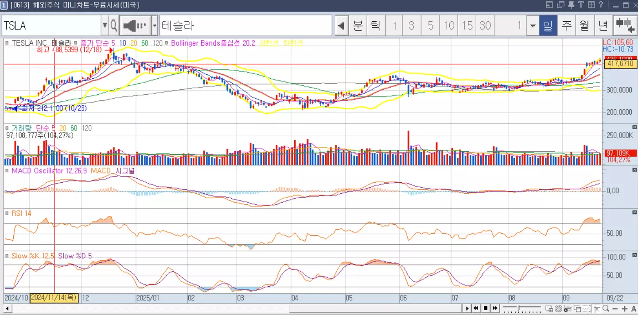Viewport: 638px width, 315px height.
Task: Click the 417,6710 current price label
Action: [620, 64]
